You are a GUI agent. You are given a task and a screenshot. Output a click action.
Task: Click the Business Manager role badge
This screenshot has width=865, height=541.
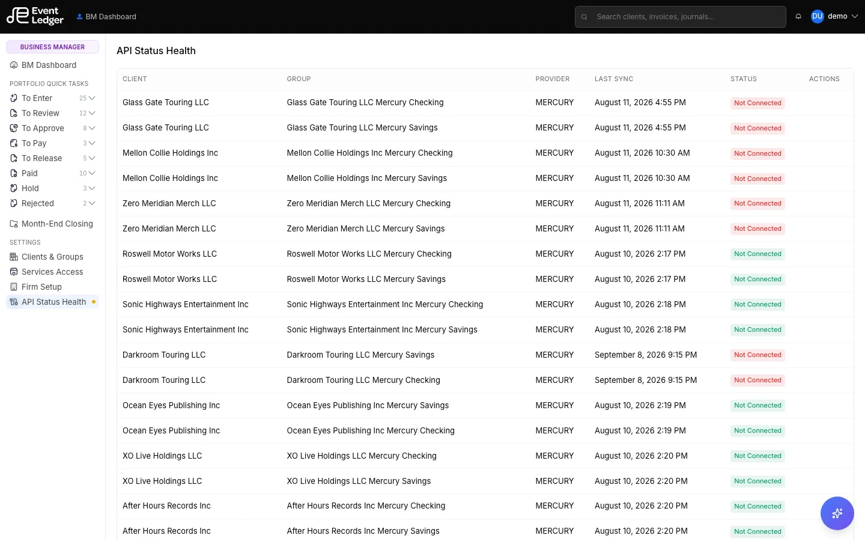point(52,47)
